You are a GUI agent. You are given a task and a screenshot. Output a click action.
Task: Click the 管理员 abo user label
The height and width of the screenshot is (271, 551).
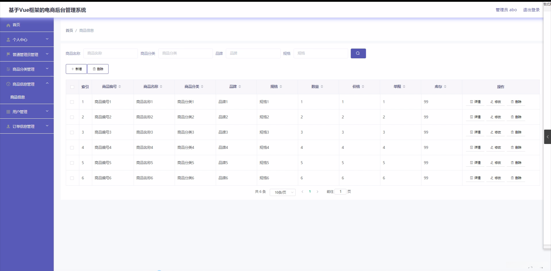pyautogui.click(x=506, y=10)
